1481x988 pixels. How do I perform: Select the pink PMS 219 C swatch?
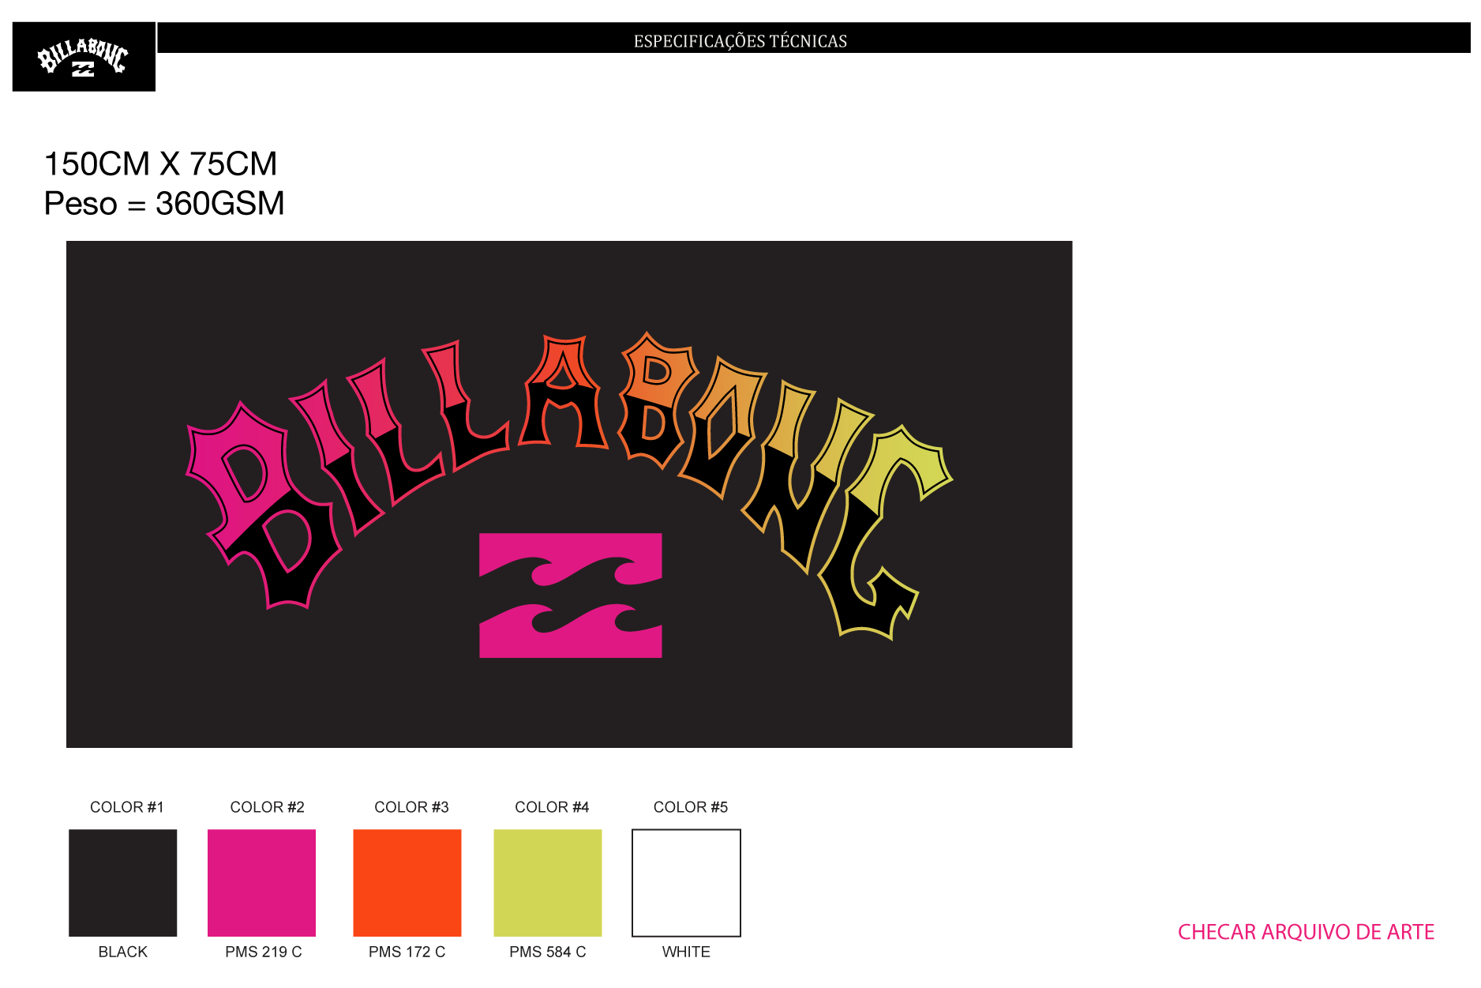click(261, 883)
